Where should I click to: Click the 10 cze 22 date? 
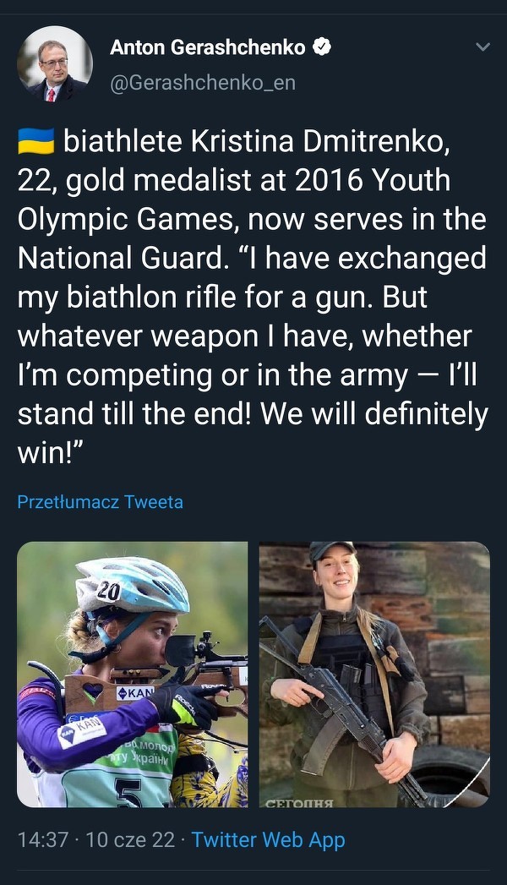(x=130, y=840)
